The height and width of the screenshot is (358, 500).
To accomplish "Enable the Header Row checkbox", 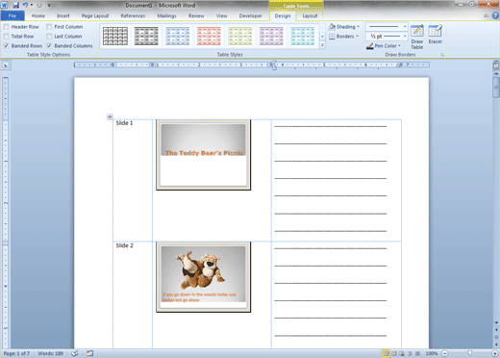I will coord(7,27).
